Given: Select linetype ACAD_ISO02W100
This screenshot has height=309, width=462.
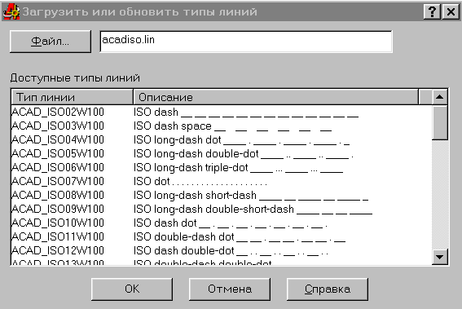Looking at the screenshot, I should click(x=58, y=112).
